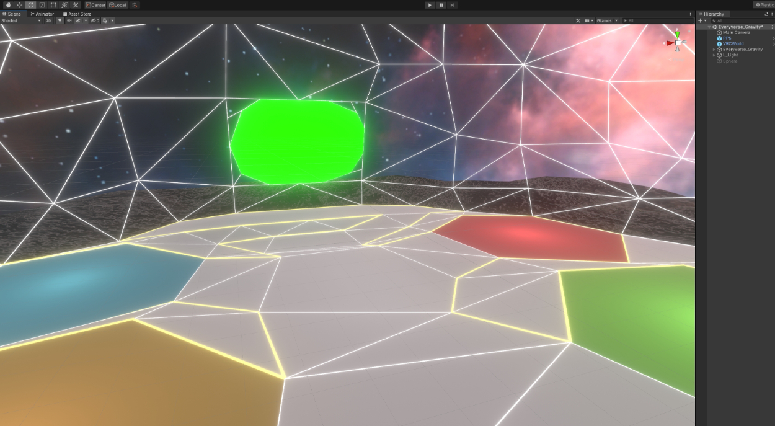Image resolution: width=775 pixels, height=426 pixels.
Task: Click the red hexagon floor tile
Action: point(530,238)
